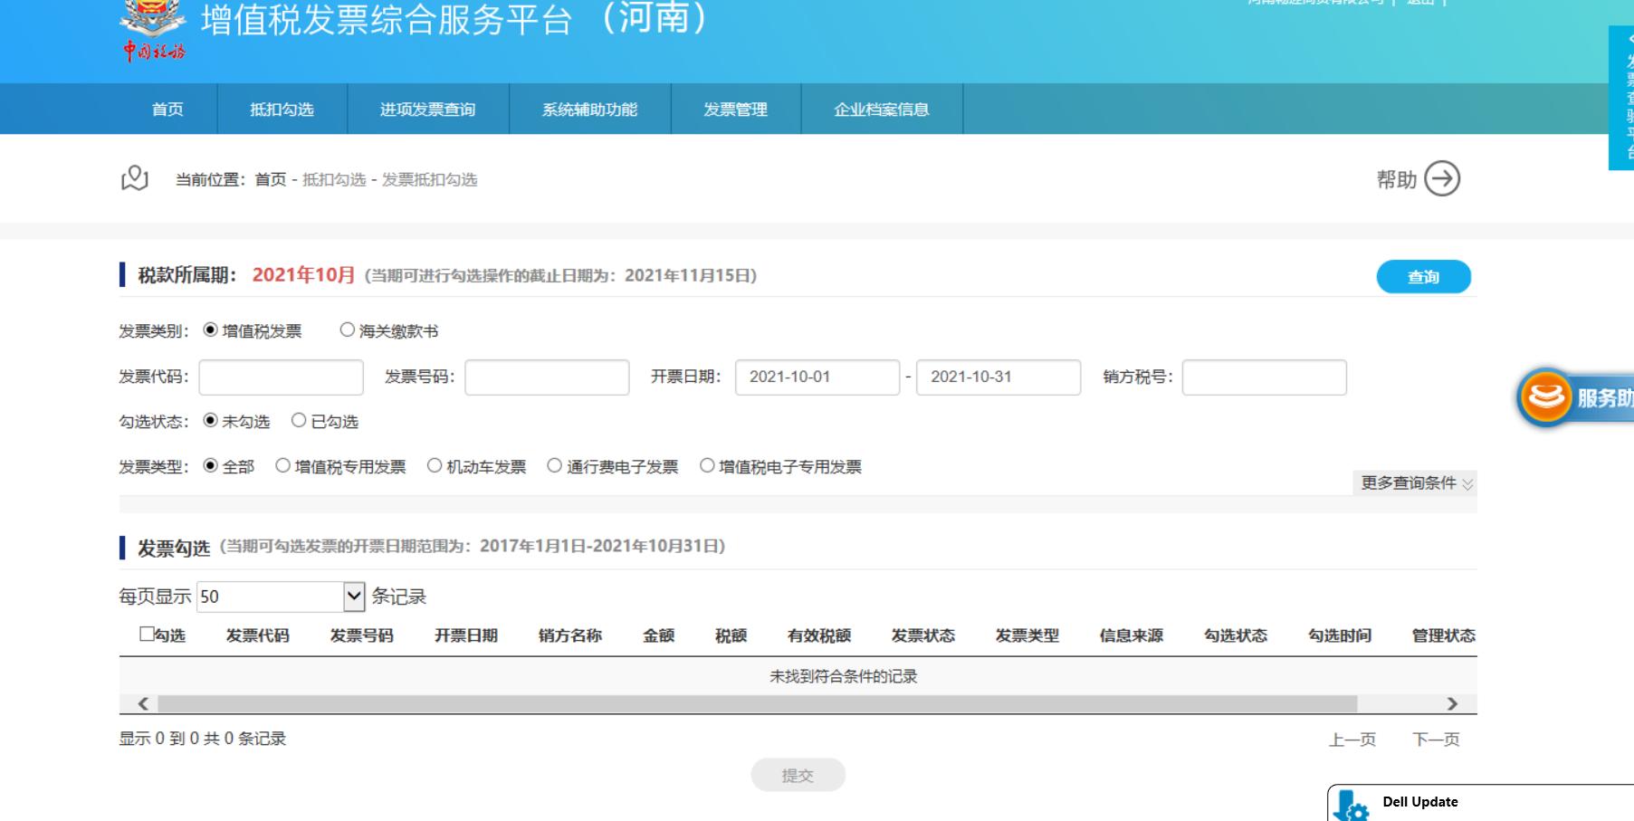Image resolution: width=1634 pixels, height=821 pixels.
Task: Open the records-per-page dropdown showing 50
Action: pyautogui.click(x=352, y=597)
